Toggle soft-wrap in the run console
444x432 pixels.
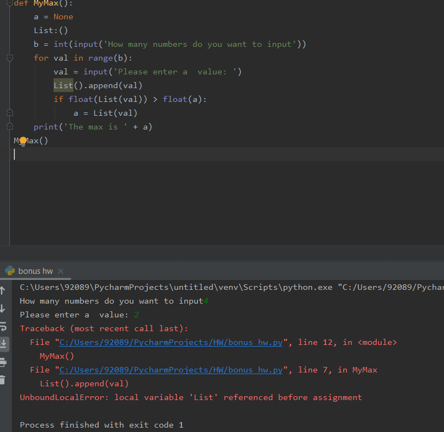pyautogui.click(x=3, y=326)
